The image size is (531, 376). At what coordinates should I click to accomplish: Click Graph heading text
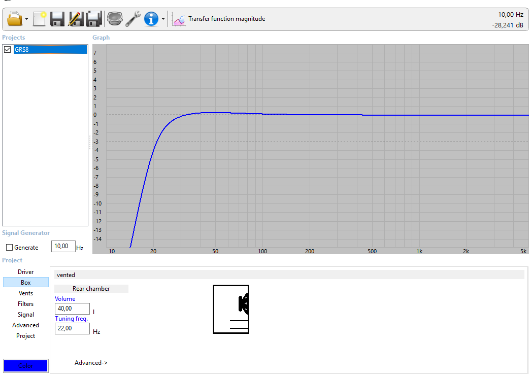pyautogui.click(x=101, y=37)
